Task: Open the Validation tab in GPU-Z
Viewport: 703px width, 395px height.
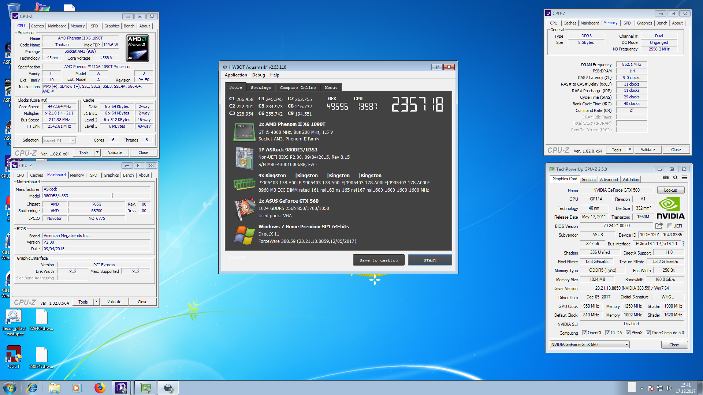Action: (x=631, y=180)
